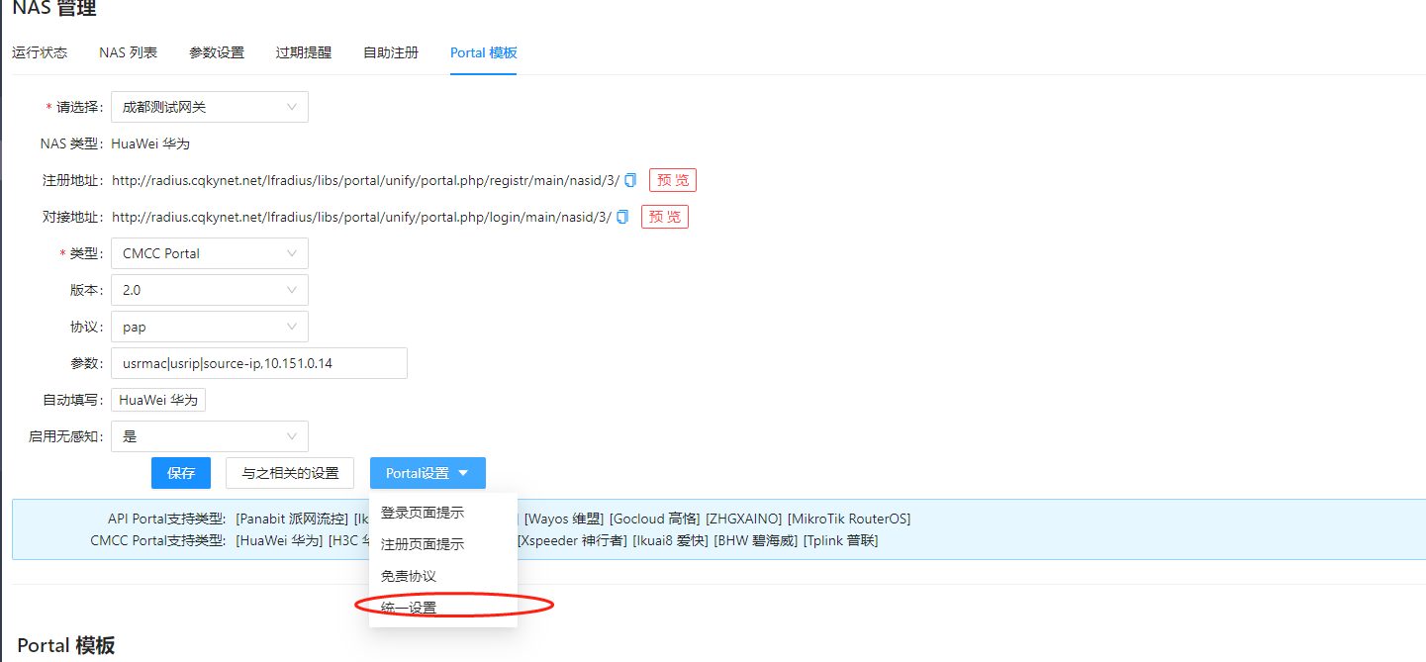Screen dimensions: 1426x662
Task: Click the 参数 input field
Action: tap(258, 363)
